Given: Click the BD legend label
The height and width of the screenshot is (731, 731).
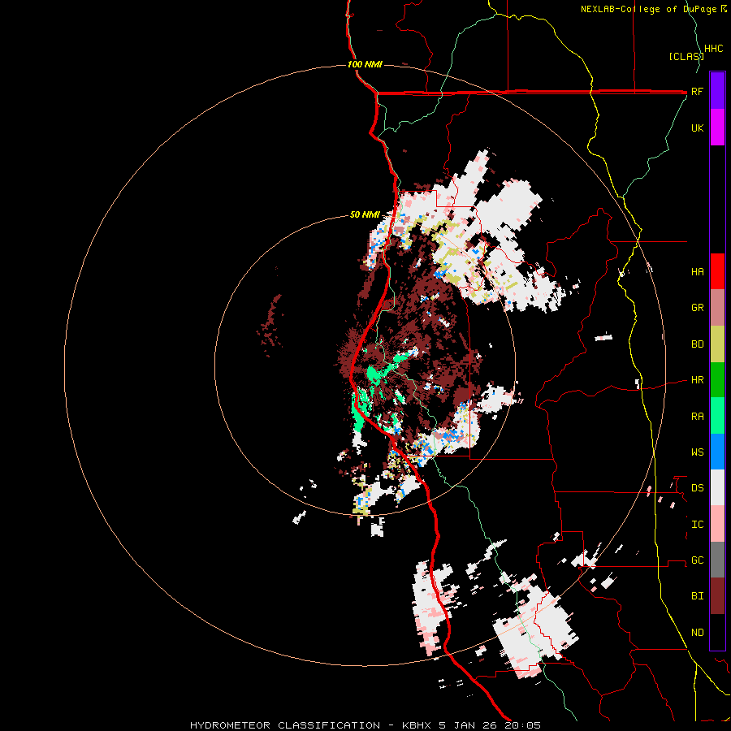Looking at the screenshot, I should [697, 344].
